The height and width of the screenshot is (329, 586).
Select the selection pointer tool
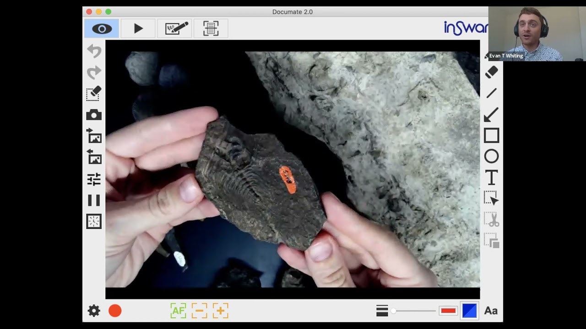tap(491, 198)
